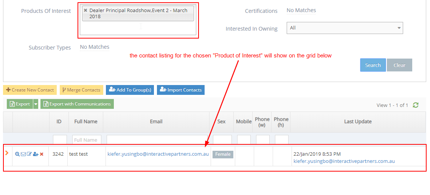
Task: Expand the row for contact 3242
Action: (7, 153)
